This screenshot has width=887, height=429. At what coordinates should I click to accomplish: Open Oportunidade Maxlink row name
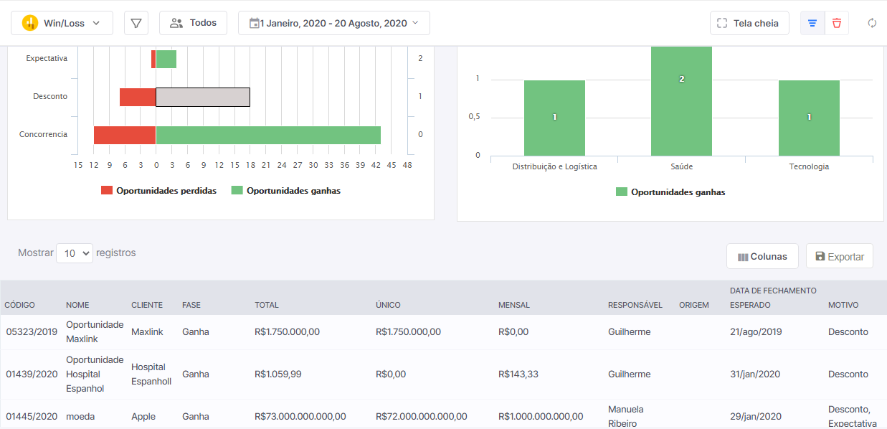95,332
